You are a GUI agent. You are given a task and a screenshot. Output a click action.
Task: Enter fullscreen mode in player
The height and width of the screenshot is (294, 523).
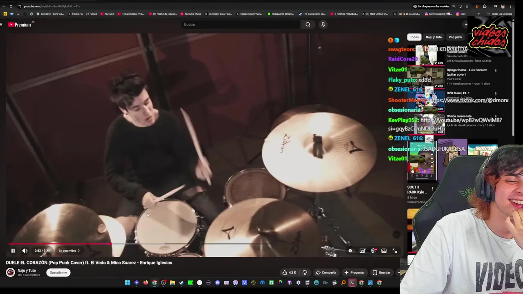coord(395,251)
